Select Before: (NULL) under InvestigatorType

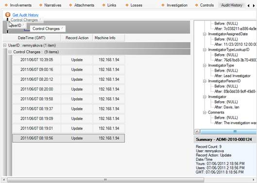[x=226, y=71]
